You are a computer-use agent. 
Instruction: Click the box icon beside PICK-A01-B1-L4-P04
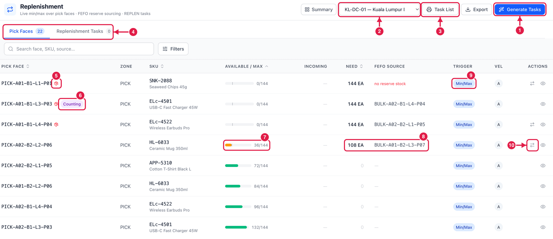tap(56, 125)
